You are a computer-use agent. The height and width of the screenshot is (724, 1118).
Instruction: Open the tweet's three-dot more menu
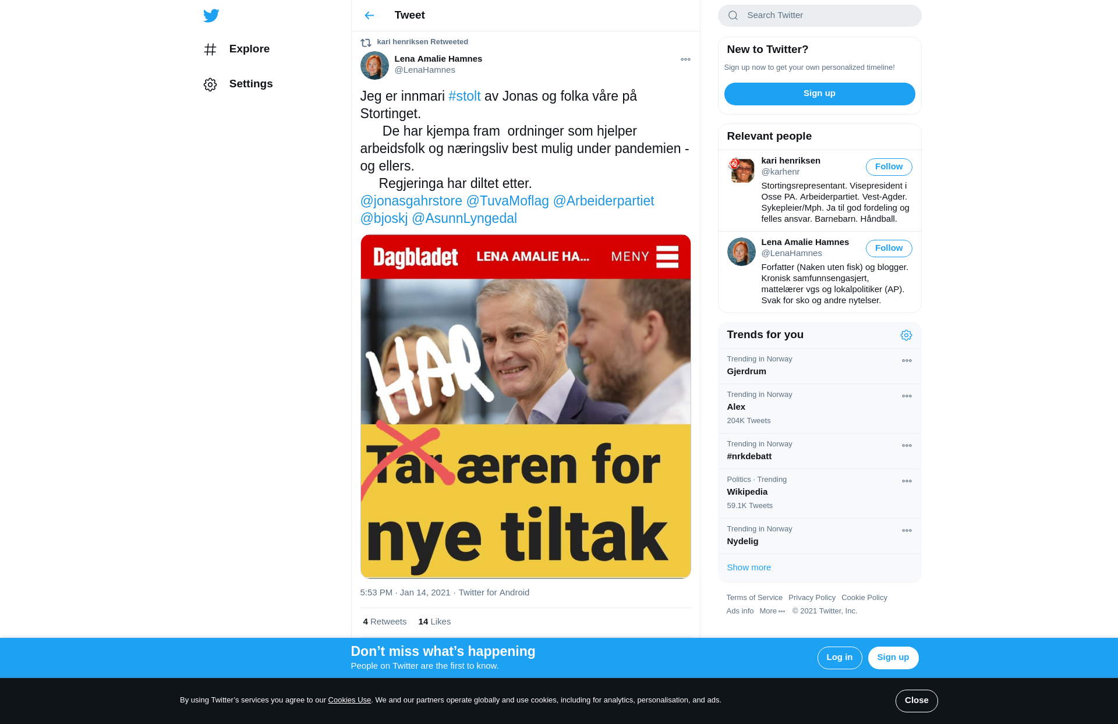pos(685,59)
